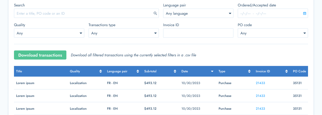Image resolution: width=322 pixels, height=115 pixels.
Task: Click the PO Code column header
Action: coord(299,71)
